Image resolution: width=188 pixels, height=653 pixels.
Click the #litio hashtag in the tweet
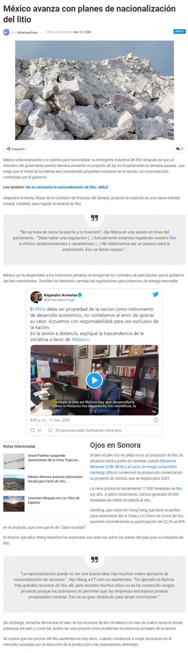tap(40, 309)
